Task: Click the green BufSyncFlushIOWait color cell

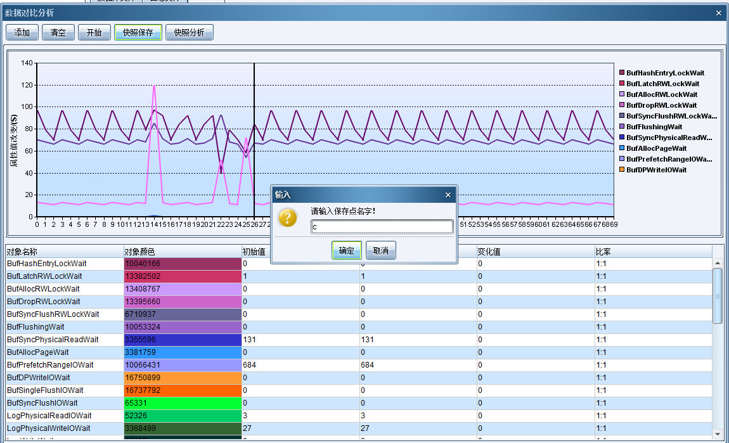Action: tap(183, 403)
